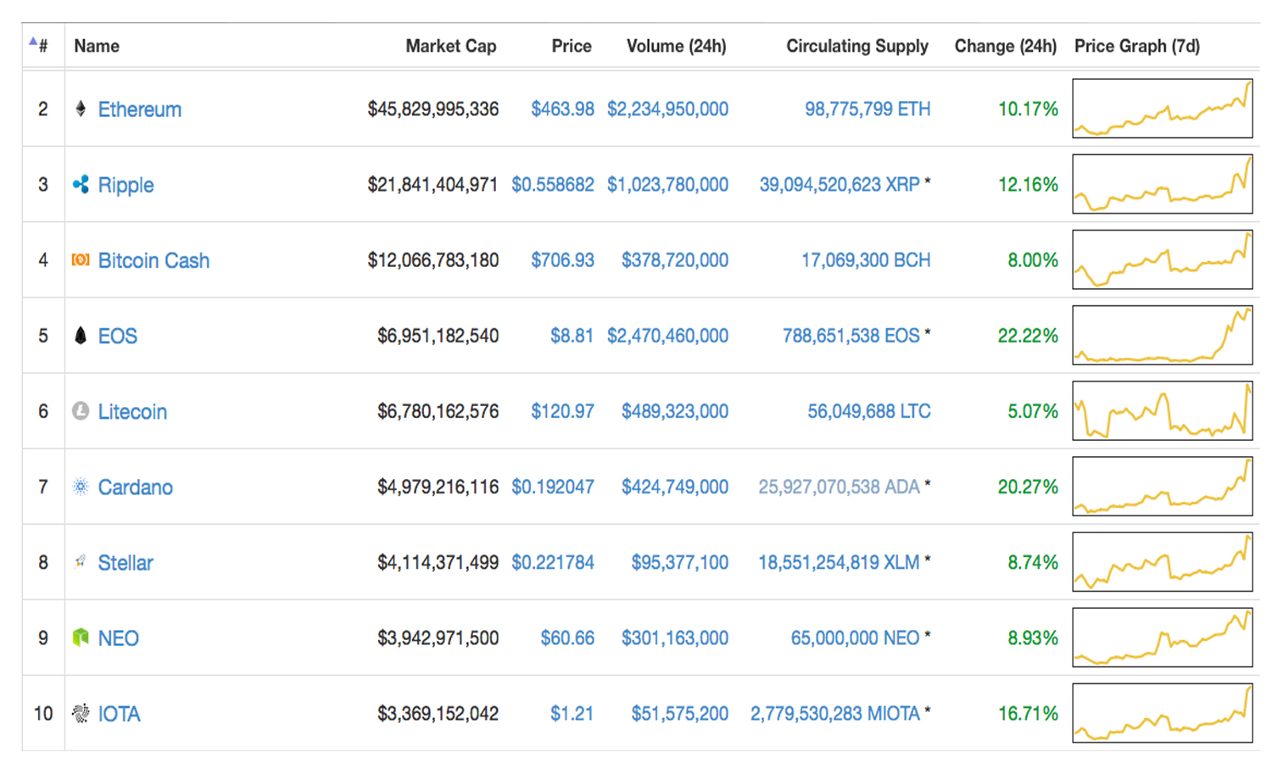Viewport: 1272px width, 763px height.
Task: Click Cardano volume $424,749,000
Action: pyautogui.click(x=675, y=486)
